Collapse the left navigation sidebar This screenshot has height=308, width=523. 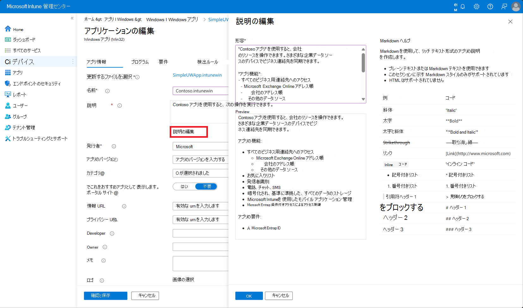point(72,18)
